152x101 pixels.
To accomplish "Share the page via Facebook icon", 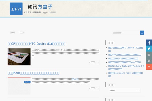I will [149, 42].
